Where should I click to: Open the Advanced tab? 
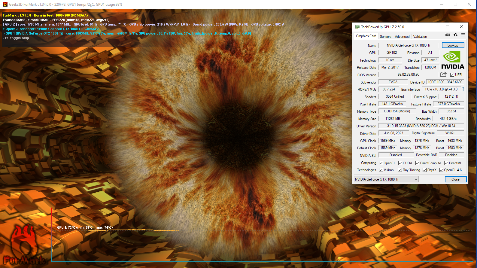tap(402, 37)
